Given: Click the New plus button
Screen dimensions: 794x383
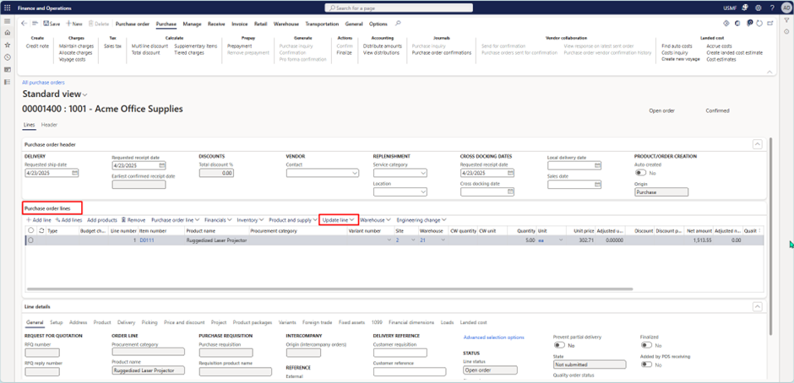Looking at the screenshot, I should pyautogui.click(x=74, y=24).
